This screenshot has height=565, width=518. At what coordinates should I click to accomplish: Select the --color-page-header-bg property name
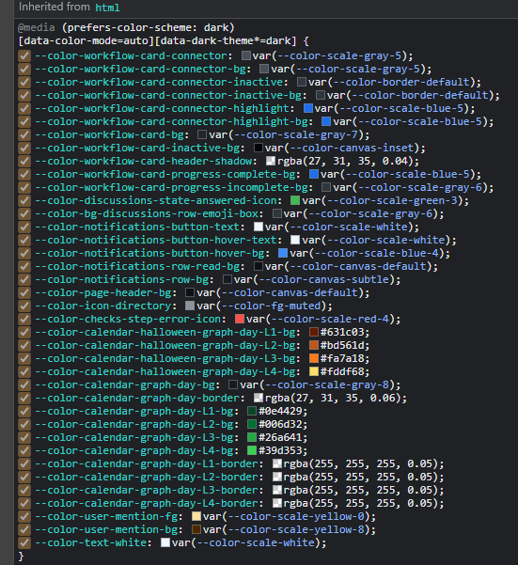103,292
